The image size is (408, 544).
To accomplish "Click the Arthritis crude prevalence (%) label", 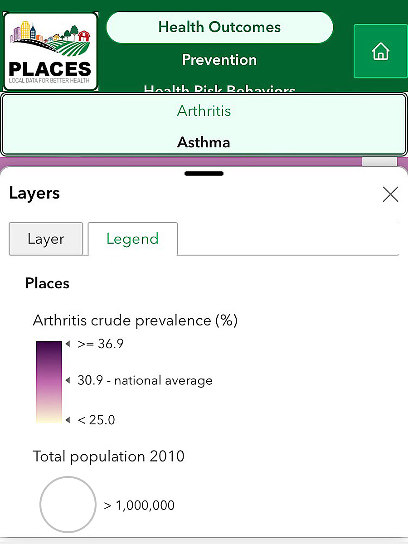I will (135, 321).
